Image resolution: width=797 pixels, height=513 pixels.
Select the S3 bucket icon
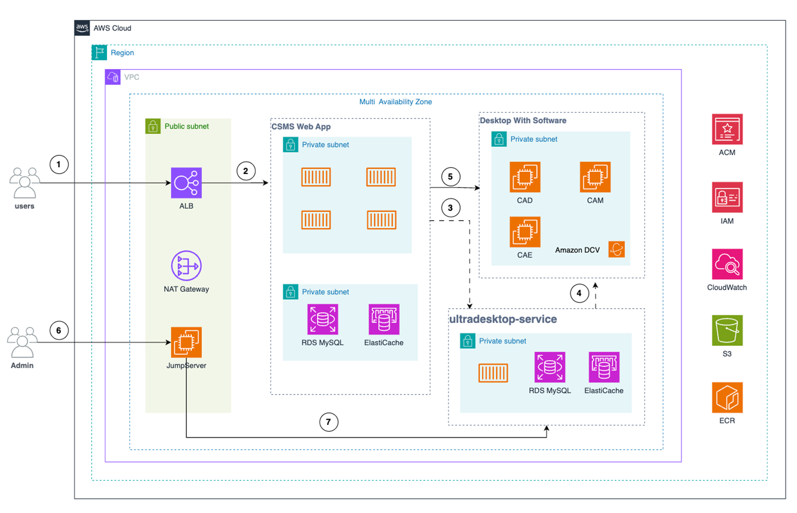[x=727, y=330]
